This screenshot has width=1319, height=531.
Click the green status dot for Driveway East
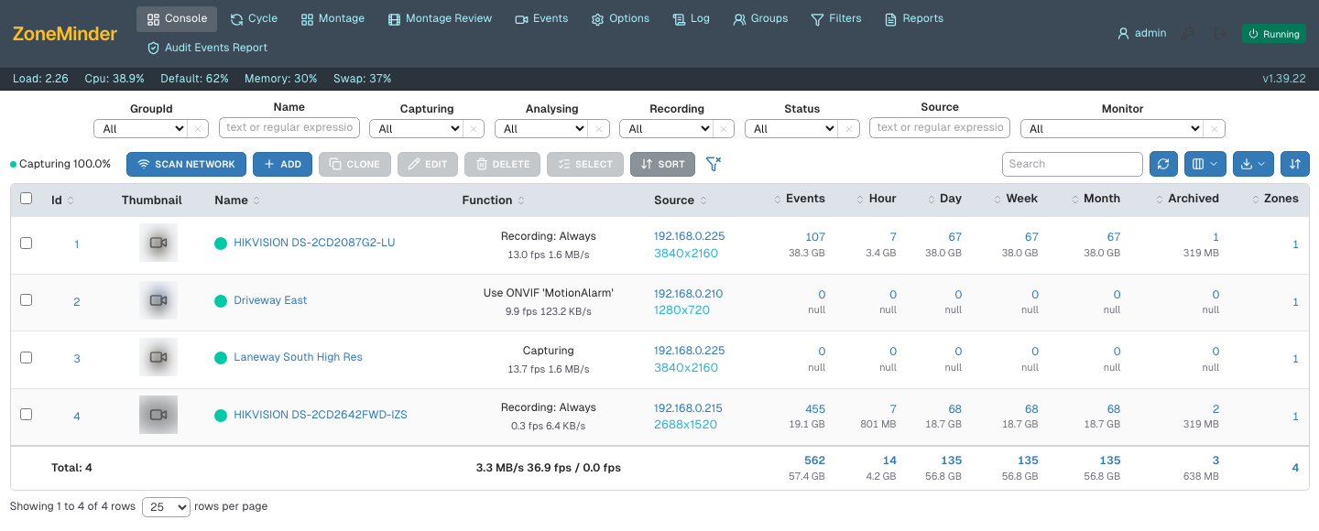pos(221,300)
